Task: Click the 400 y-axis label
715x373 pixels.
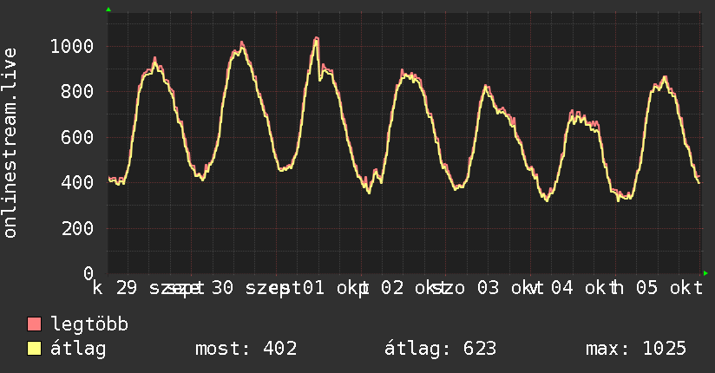Action: 77,182
